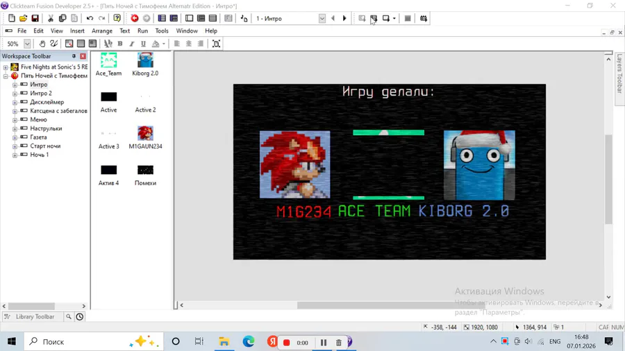Save the project with the floppy icon
The image size is (625, 351).
pos(35,18)
